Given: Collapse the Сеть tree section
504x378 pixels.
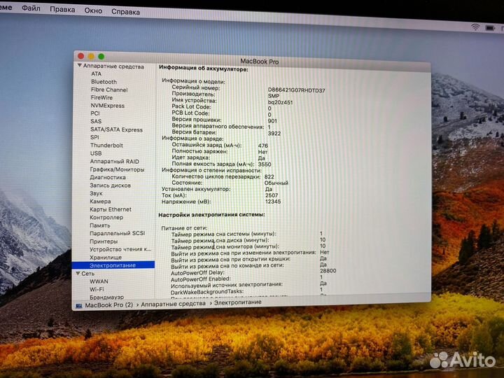Looking at the screenshot, I should point(78,273).
